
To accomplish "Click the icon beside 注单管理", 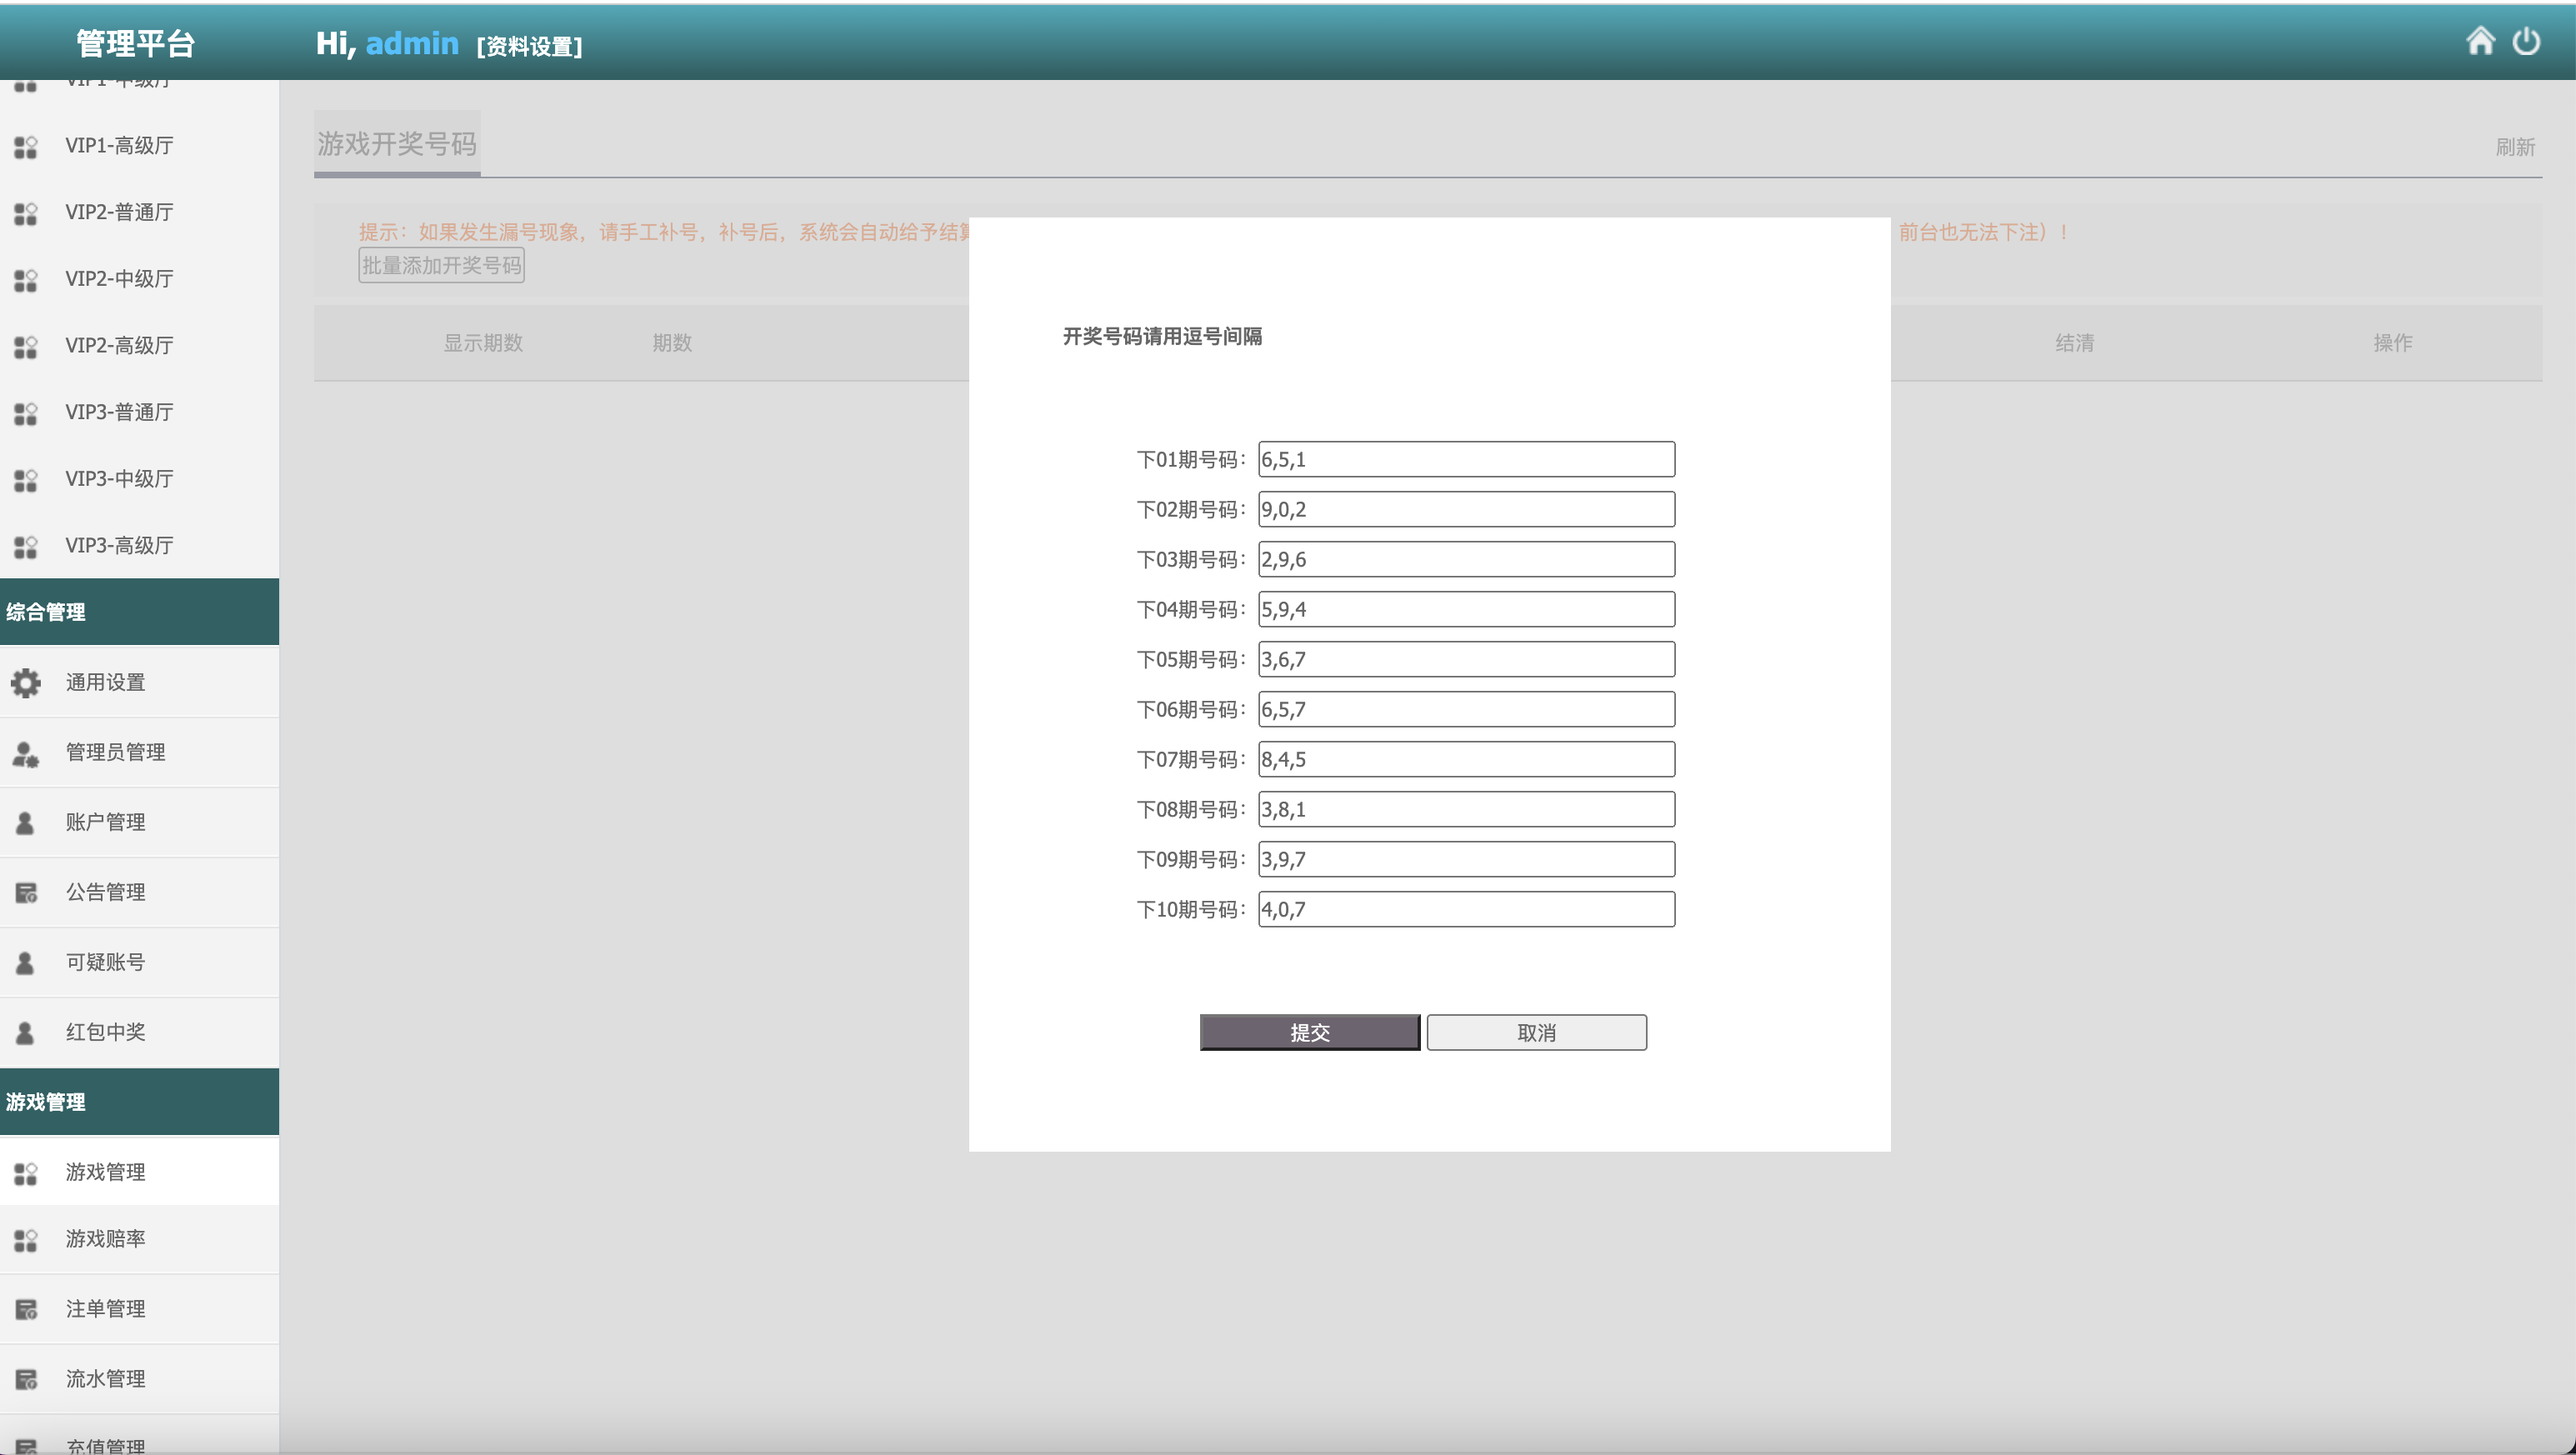I will (x=26, y=1310).
